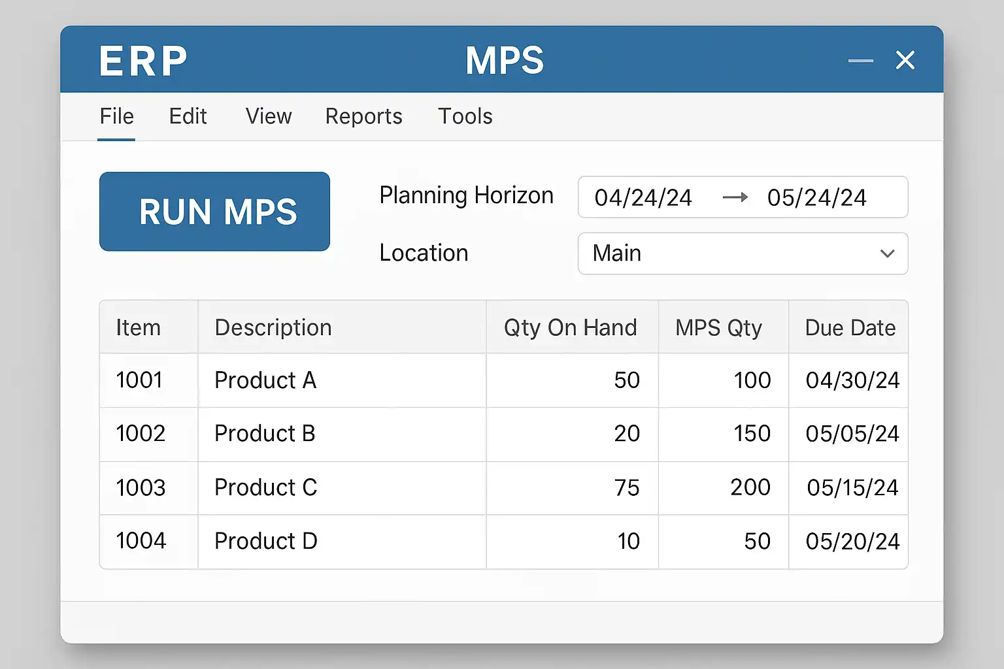The height and width of the screenshot is (669, 1004).
Task: Open the File menu
Action: pos(116,116)
